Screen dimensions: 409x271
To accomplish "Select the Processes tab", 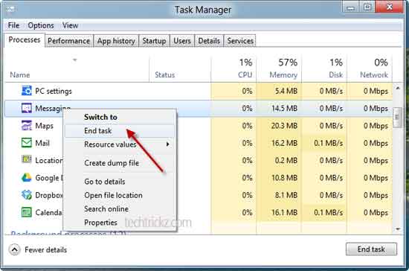I will pyautogui.click(x=25, y=40).
